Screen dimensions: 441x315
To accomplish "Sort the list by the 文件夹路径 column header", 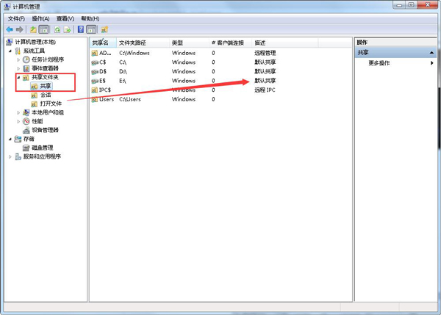I will point(134,43).
